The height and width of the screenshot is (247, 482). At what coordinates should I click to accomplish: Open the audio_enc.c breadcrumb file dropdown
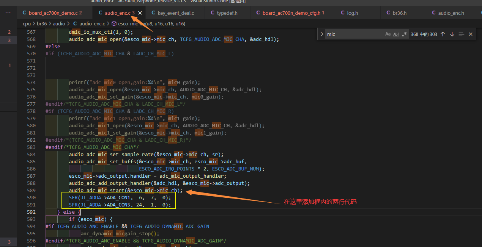(x=89, y=23)
